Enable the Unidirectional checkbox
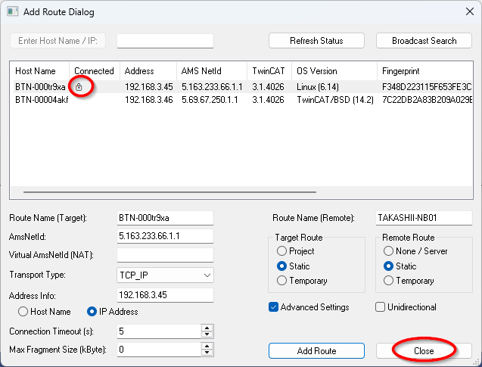Image resolution: width=482 pixels, height=367 pixels. [381, 307]
